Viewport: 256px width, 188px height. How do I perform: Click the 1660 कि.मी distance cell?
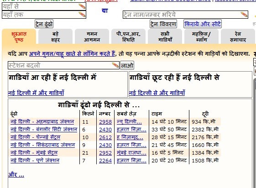click(205, 145)
